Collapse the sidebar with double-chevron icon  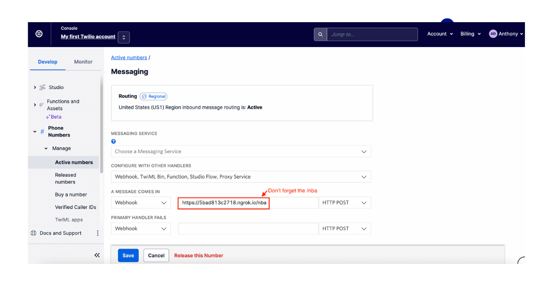(97, 255)
